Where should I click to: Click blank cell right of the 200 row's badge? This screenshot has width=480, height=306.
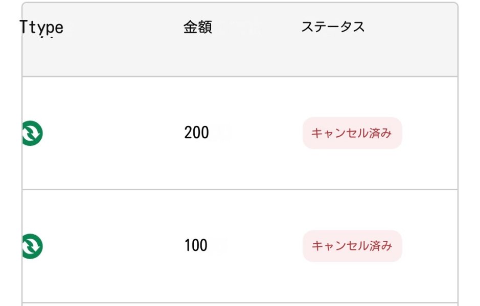tap(429, 133)
